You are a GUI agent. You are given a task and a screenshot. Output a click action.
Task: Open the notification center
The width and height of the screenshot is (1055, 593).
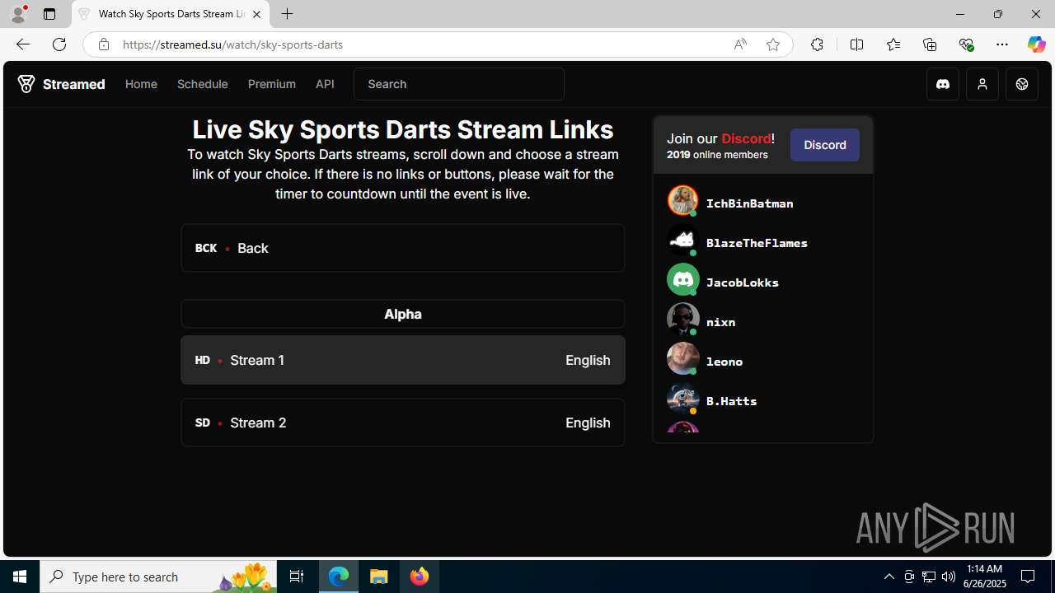point(1029,577)
